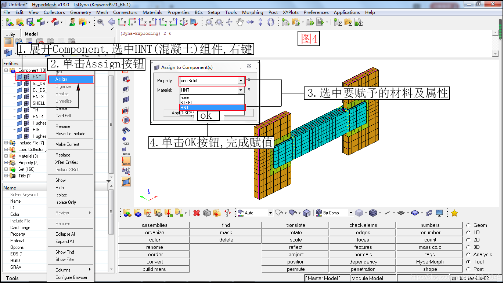
Task: Choose Assign in the context menu
Action: 71,79
